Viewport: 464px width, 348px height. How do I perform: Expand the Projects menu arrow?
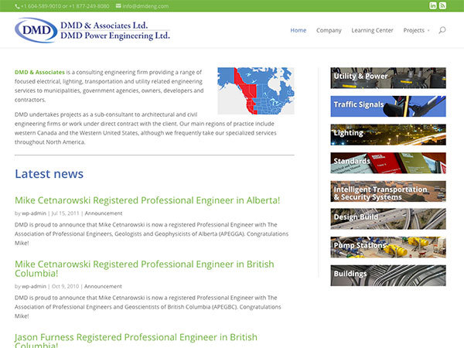pos(428,30)
